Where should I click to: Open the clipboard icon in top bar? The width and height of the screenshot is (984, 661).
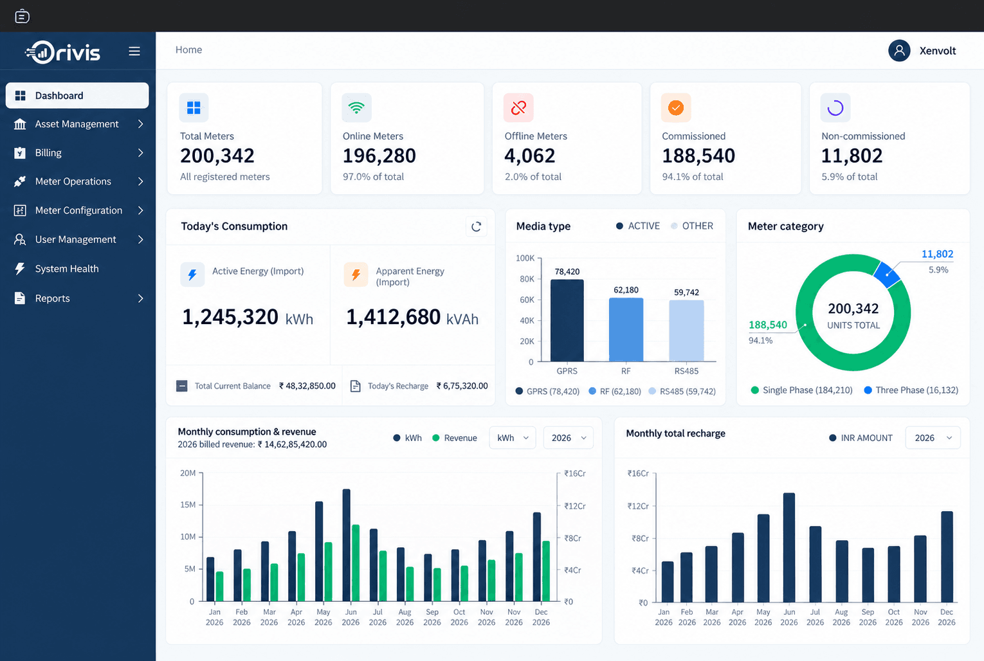(22, 16)
